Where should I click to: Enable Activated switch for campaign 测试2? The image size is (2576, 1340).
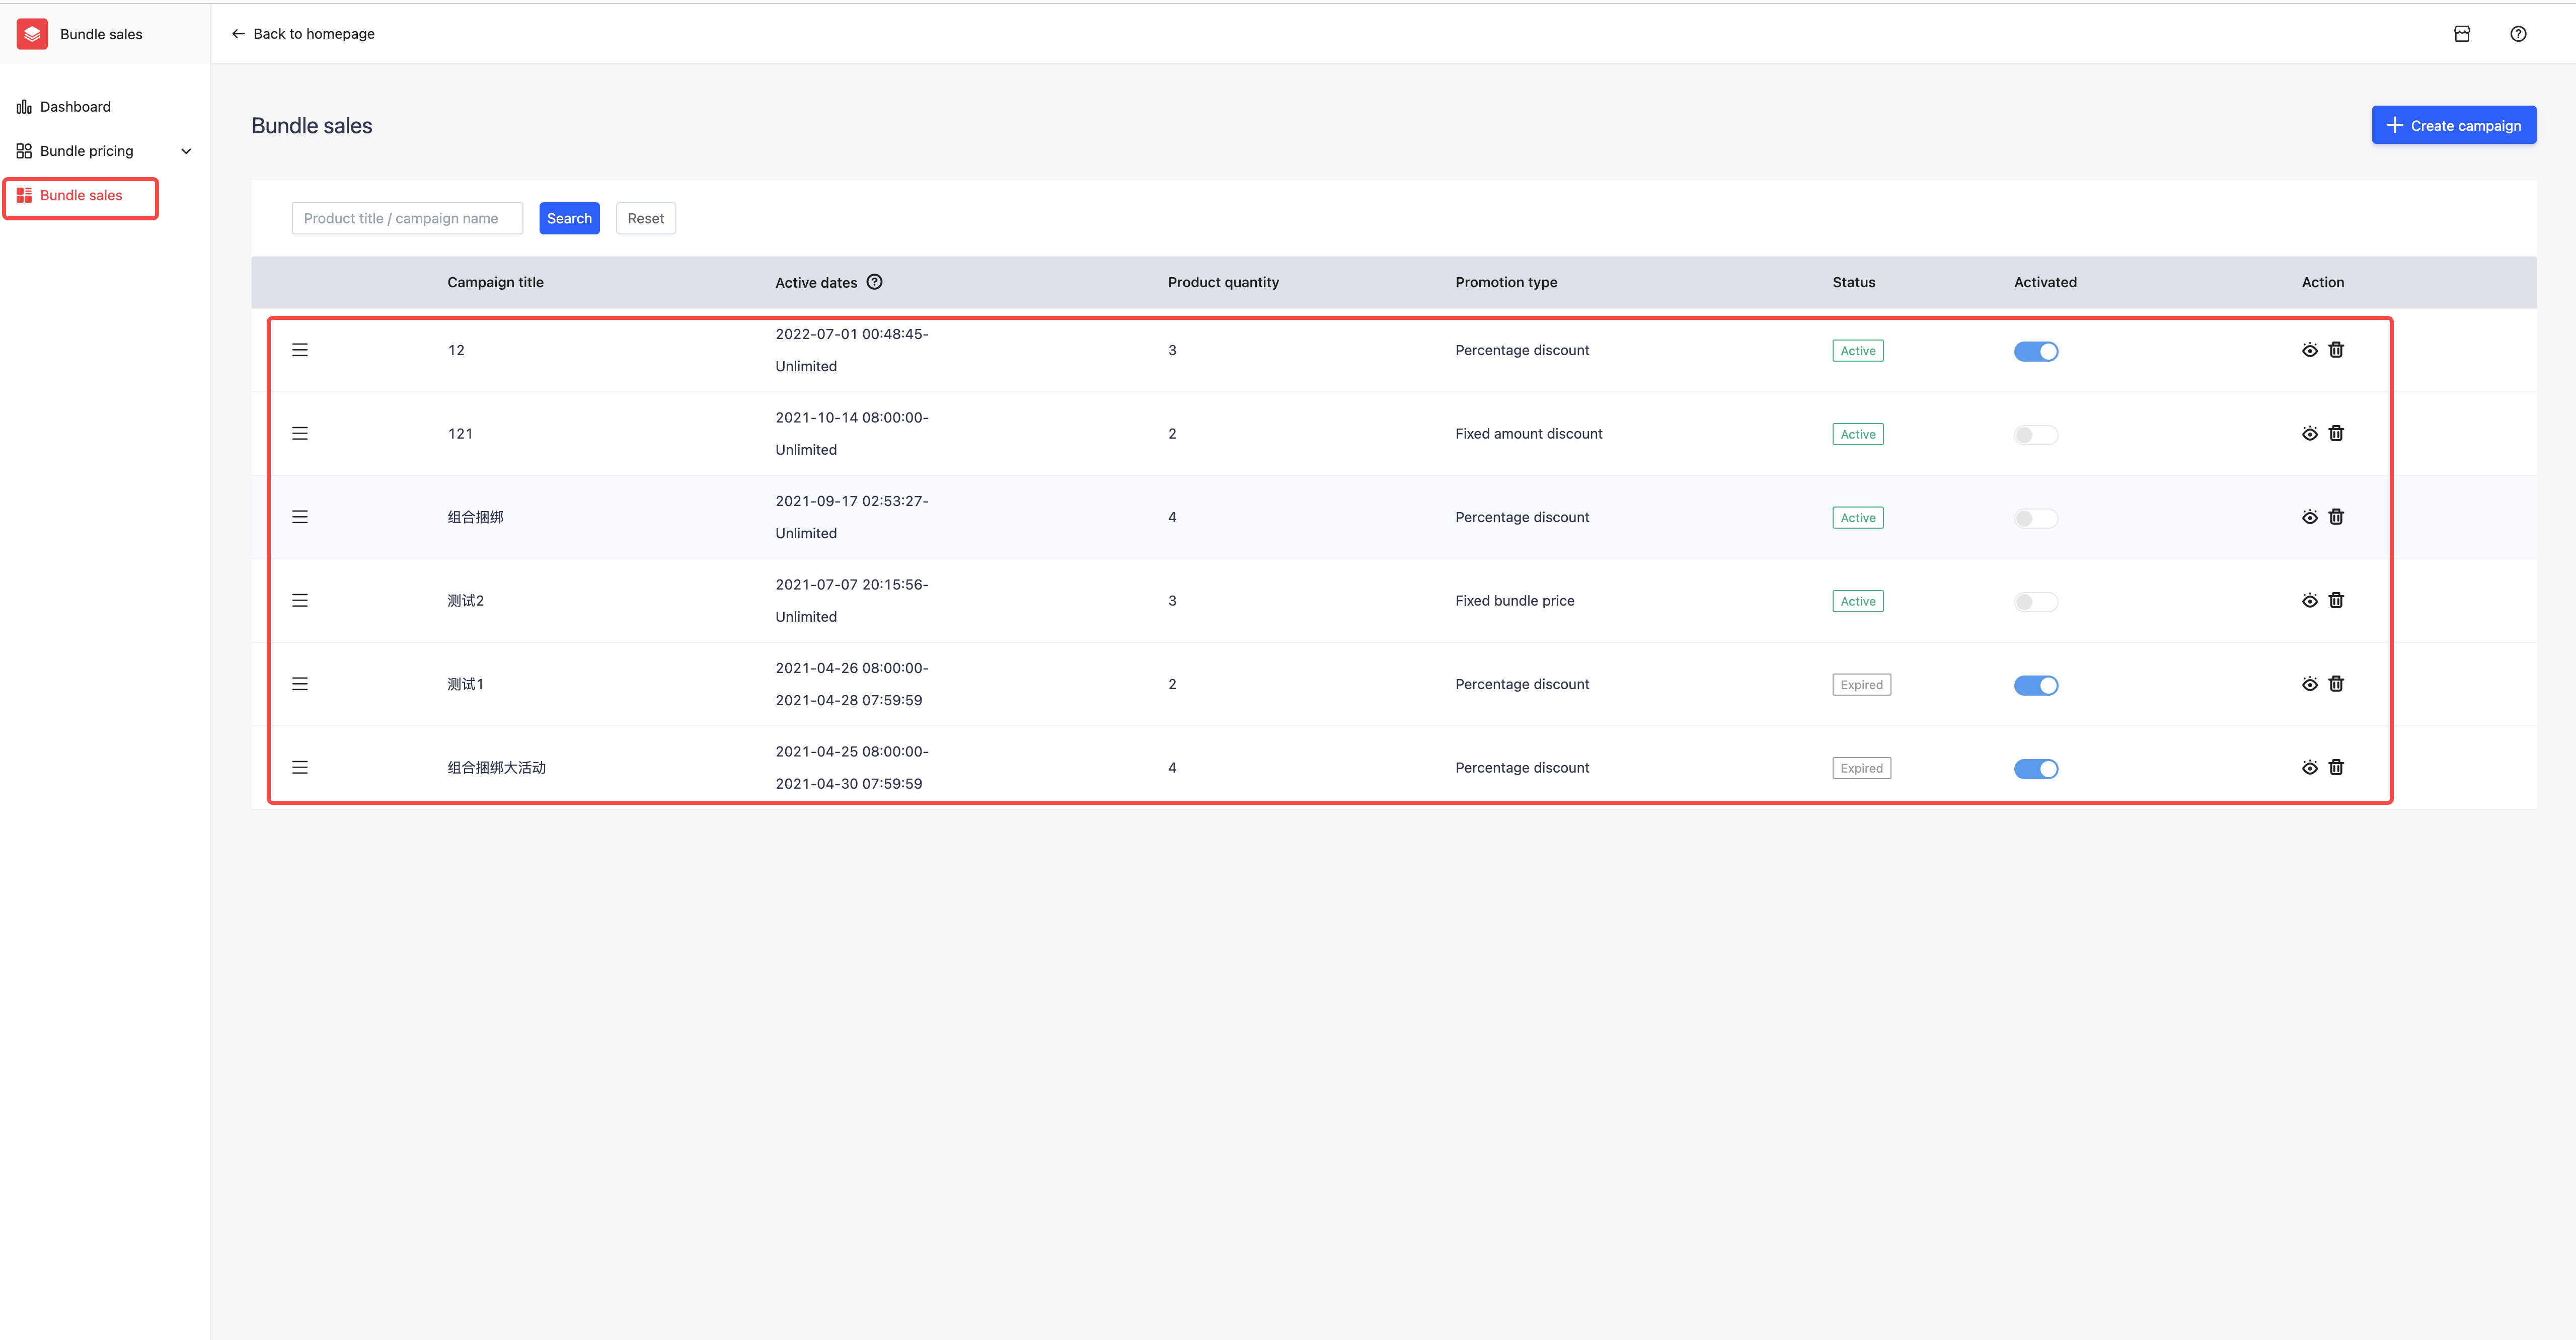point(2036,602)
